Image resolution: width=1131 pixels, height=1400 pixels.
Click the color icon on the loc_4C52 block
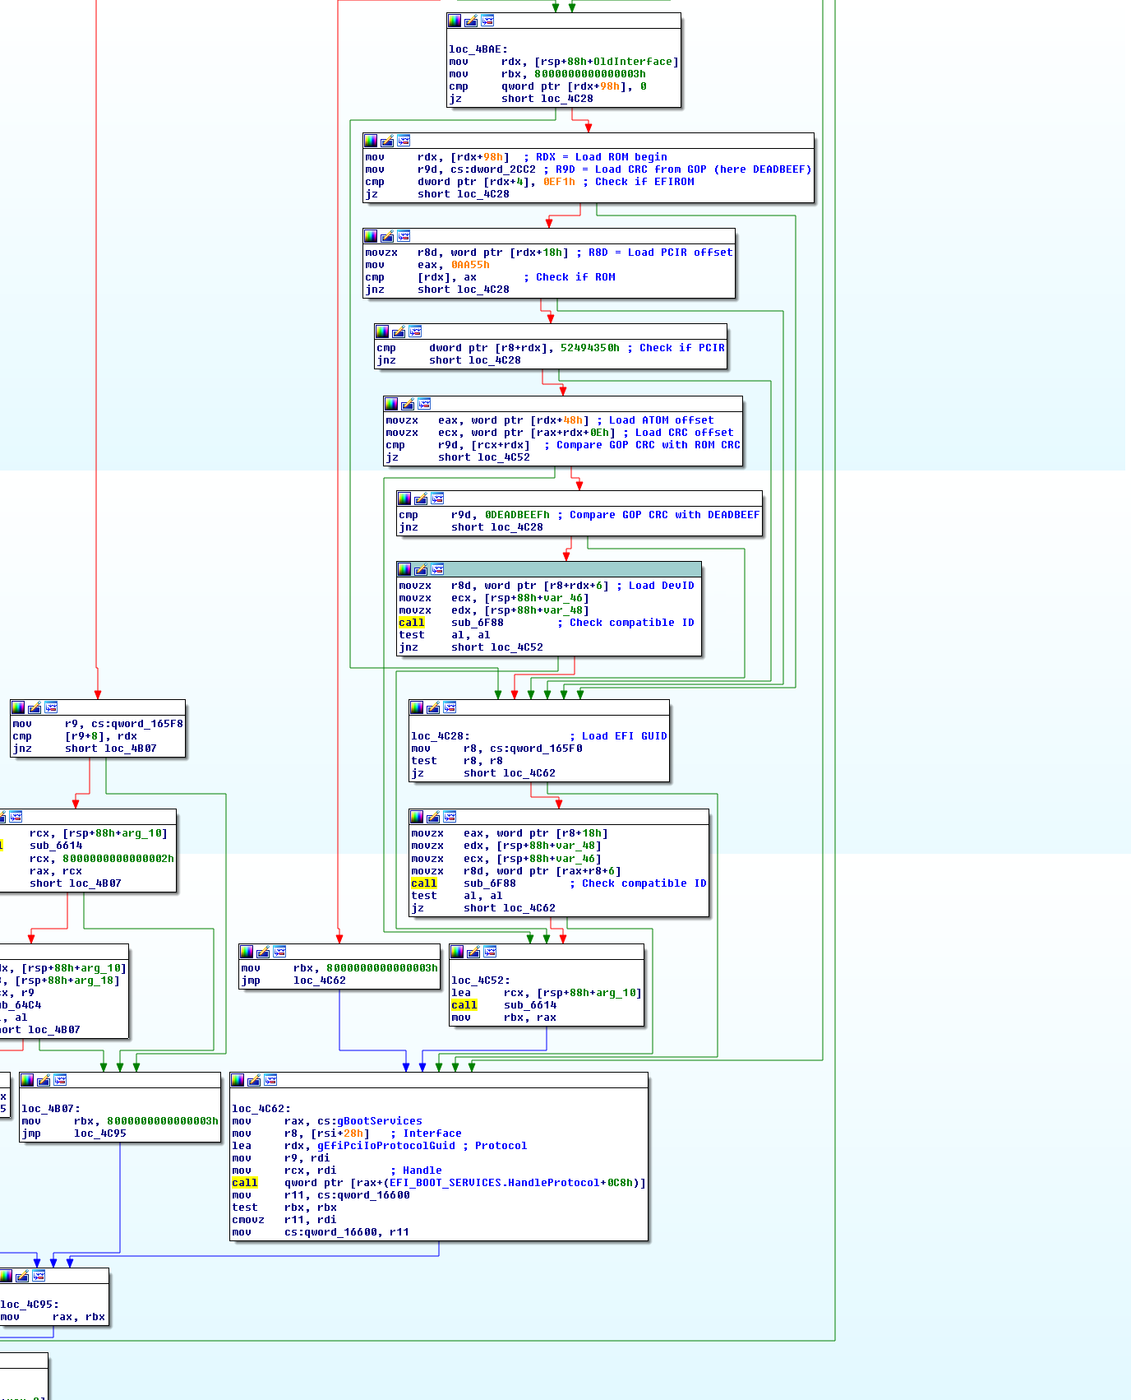pyautogui.click(x=457, y=952)
